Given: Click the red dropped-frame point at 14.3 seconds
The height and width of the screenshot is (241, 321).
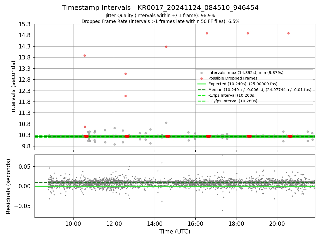Looking at the screenshot, I should pos(166,47).
